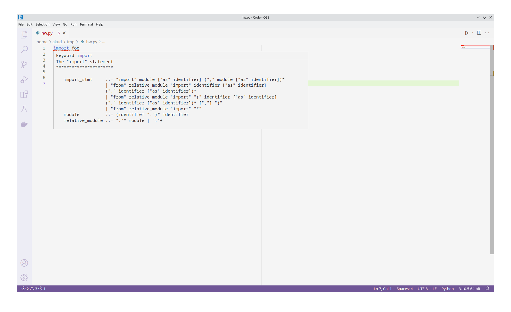511x312 pixels.
Task: Open the Search view in activity bar
Action: coord(24,50)
